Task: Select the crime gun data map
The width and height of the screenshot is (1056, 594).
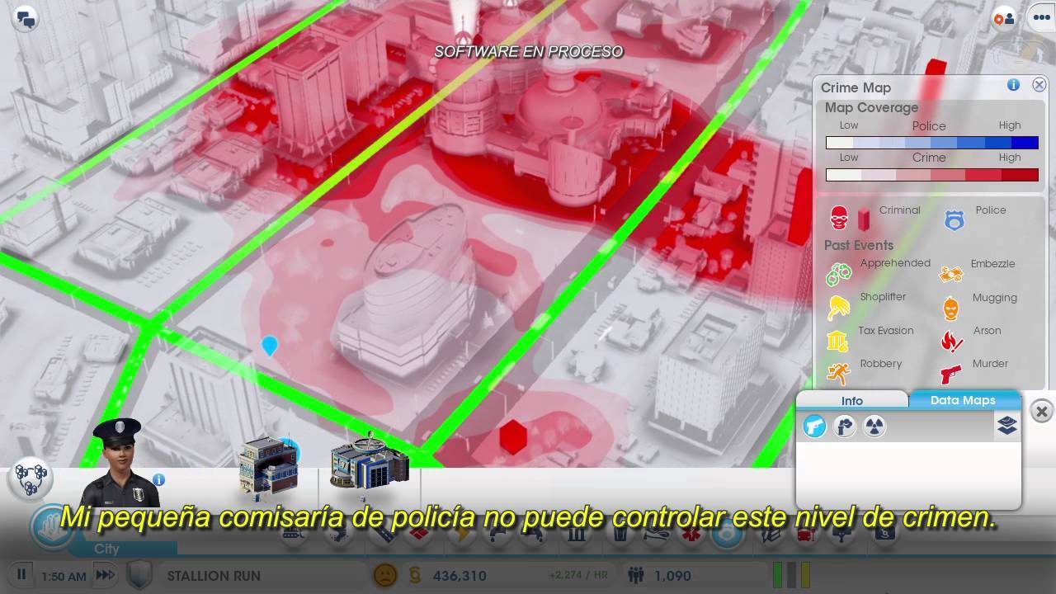Action: click(814, 426)
